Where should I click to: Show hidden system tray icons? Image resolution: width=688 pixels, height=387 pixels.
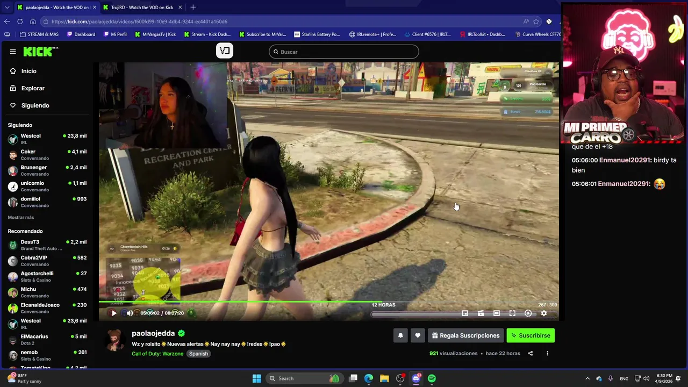[587, 378]
